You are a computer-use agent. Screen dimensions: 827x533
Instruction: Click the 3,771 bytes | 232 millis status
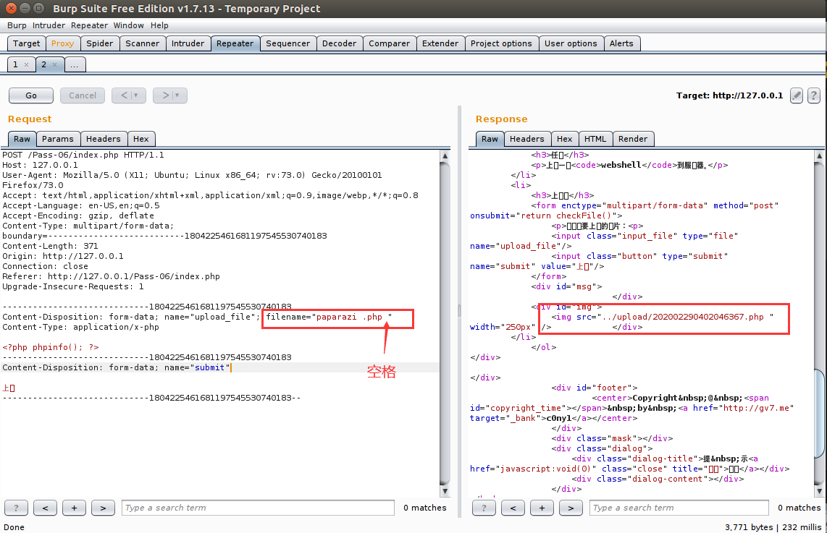point(773,526)
